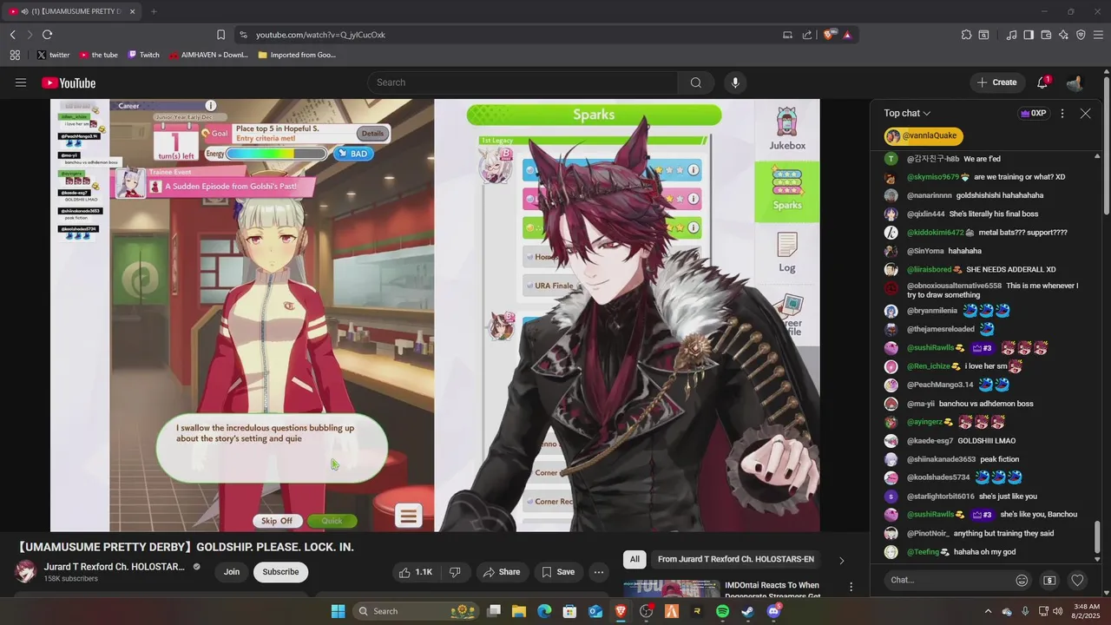Open more actions ellipsis under video
Viewport: 1111px width, 625px height.
598,572
